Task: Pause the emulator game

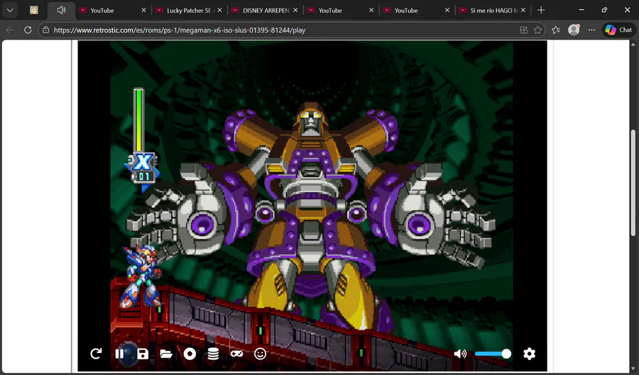Action: [119, 354]
